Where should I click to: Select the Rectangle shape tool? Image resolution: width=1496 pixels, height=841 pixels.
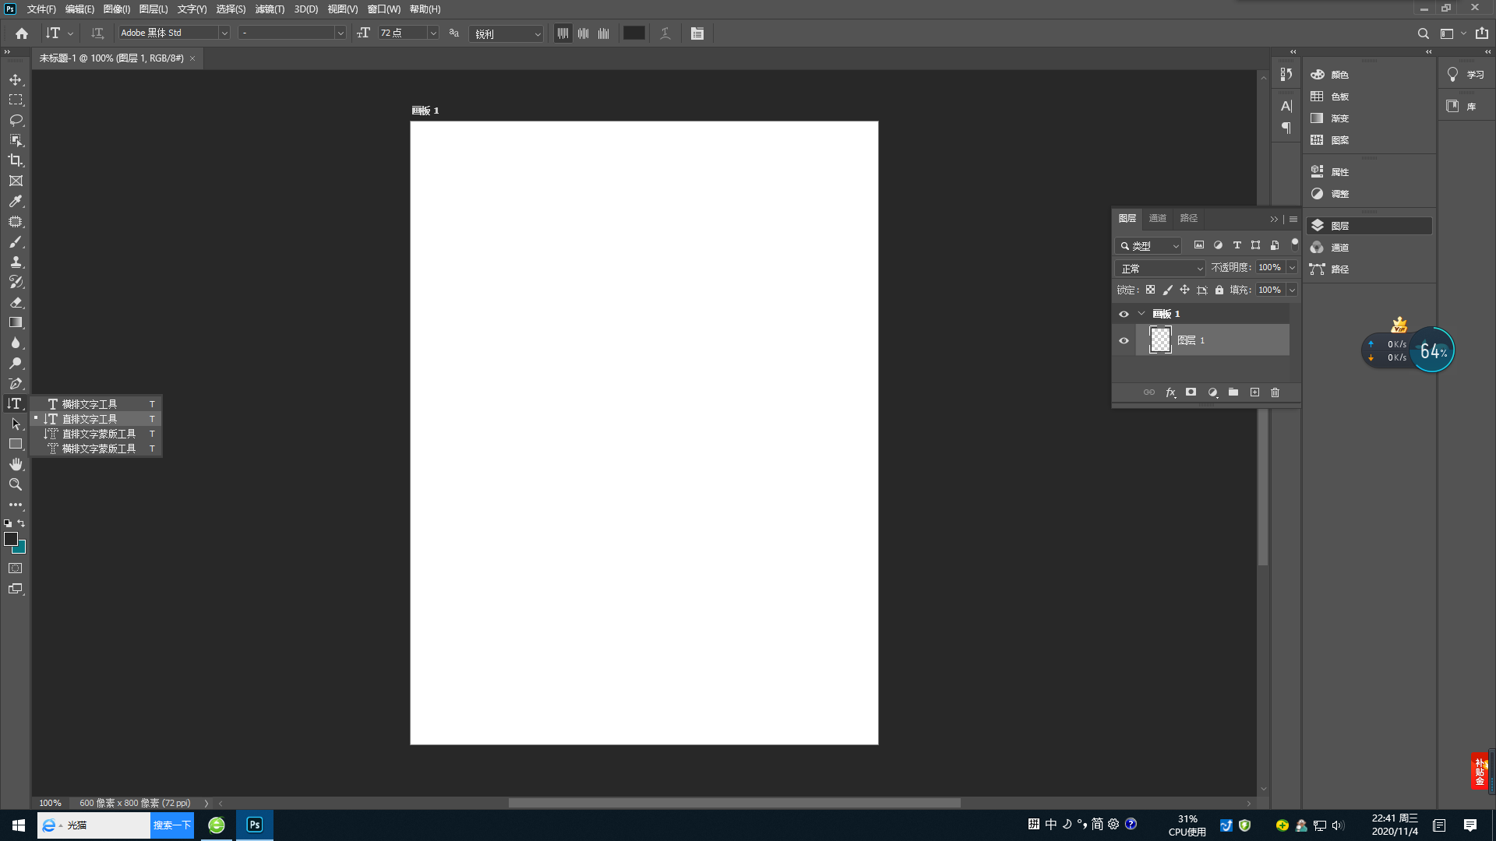coord(16,444)
